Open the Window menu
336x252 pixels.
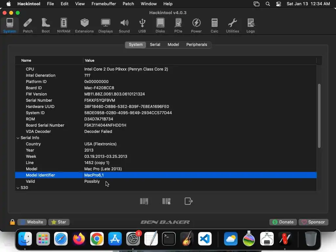pos(149,4)
